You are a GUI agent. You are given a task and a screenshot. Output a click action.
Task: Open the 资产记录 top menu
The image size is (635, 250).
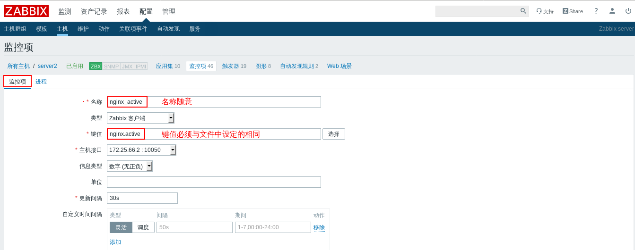94,11
